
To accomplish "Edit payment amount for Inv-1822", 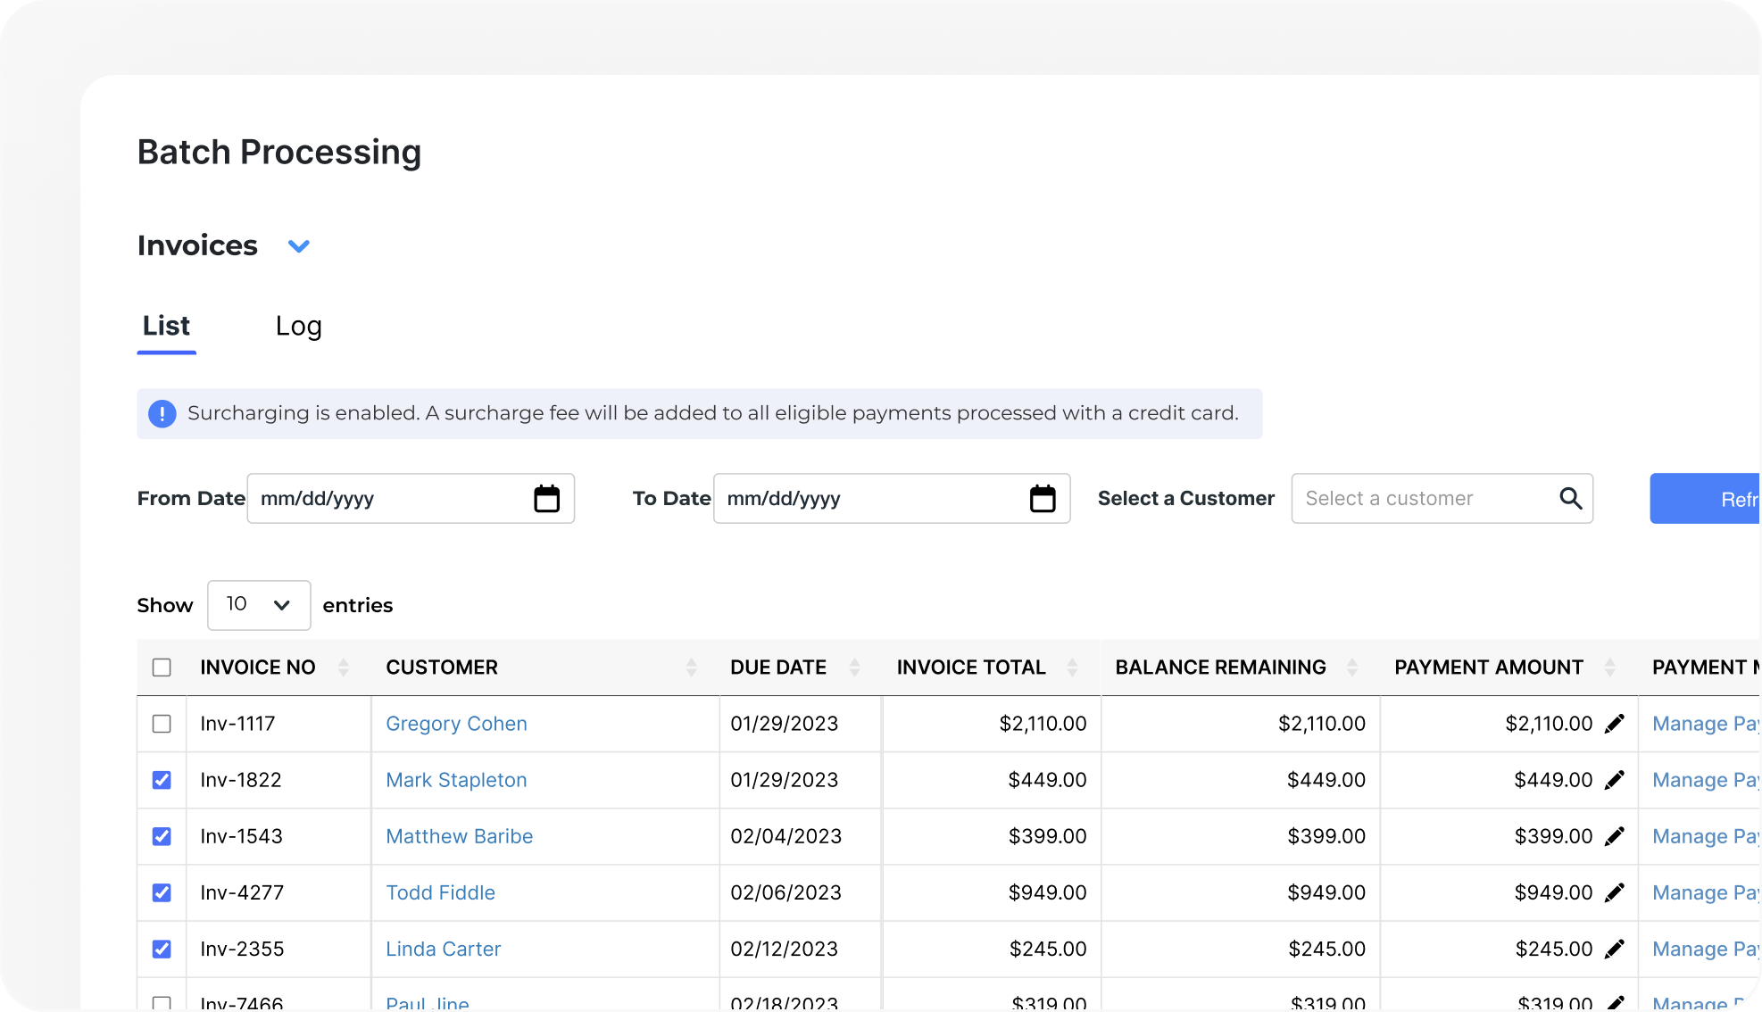I will tap(1615, 780).
